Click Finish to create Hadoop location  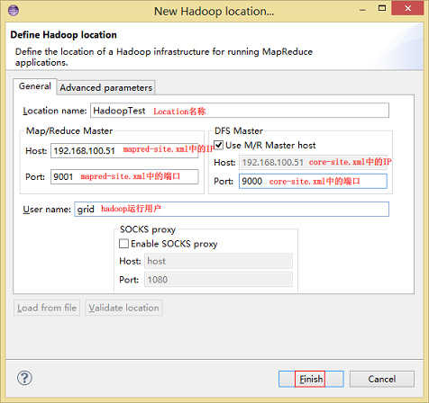(311, 379)
